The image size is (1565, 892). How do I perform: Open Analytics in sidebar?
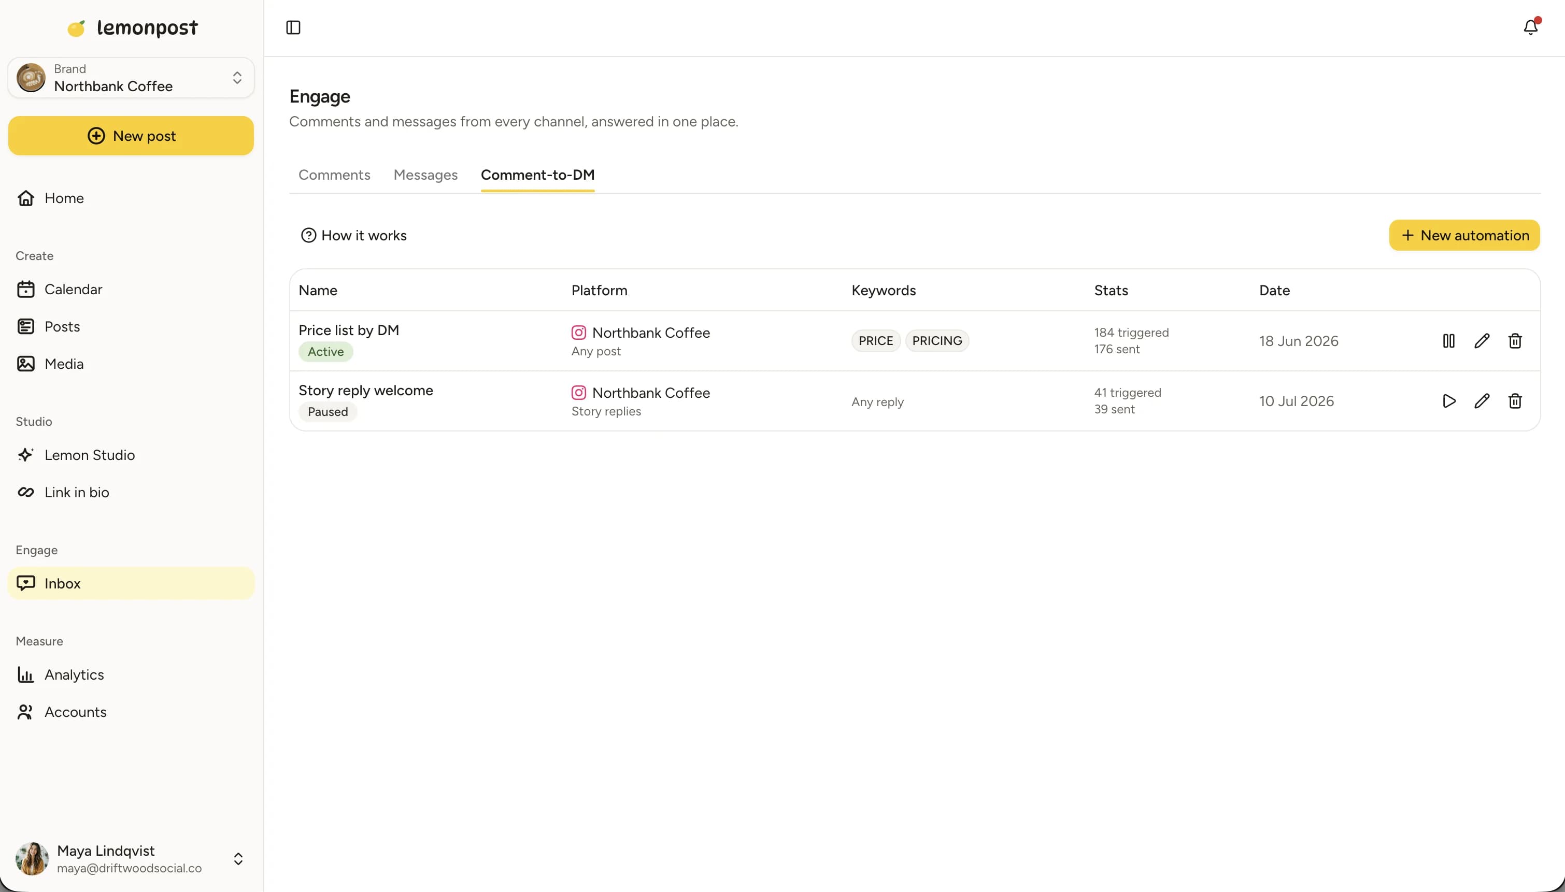[x=131, y=674]
